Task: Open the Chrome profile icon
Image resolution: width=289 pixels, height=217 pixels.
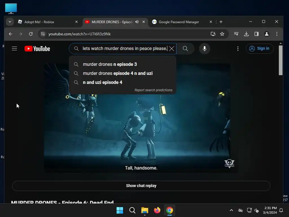Action: point(266,34)
